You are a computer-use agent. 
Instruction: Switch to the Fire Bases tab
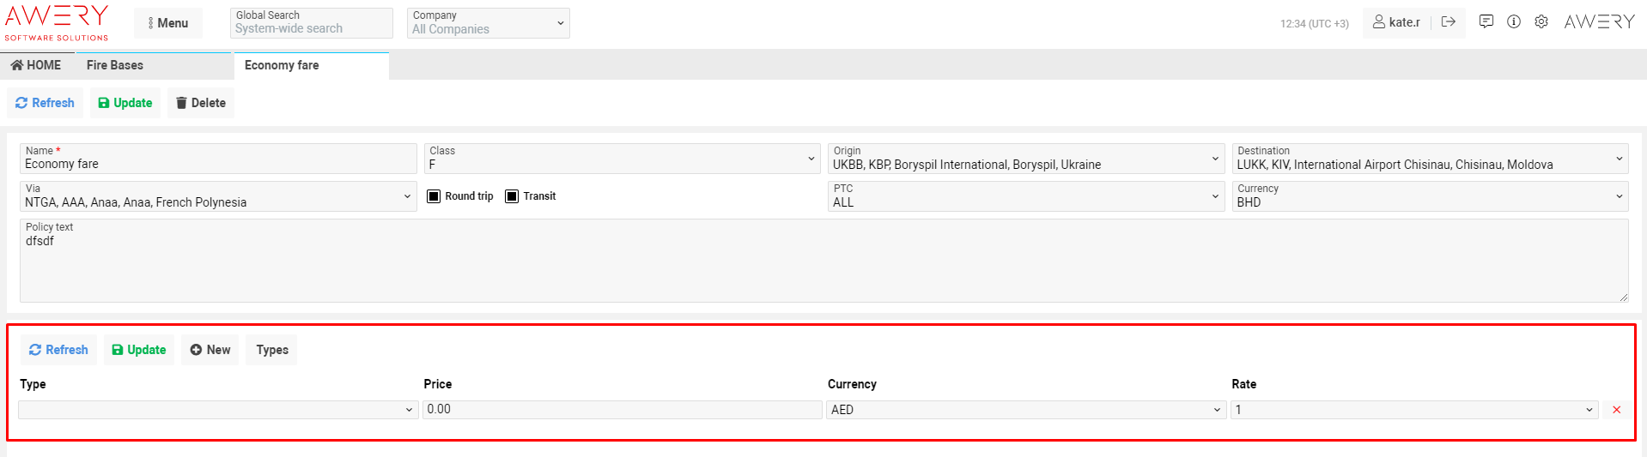115,65
